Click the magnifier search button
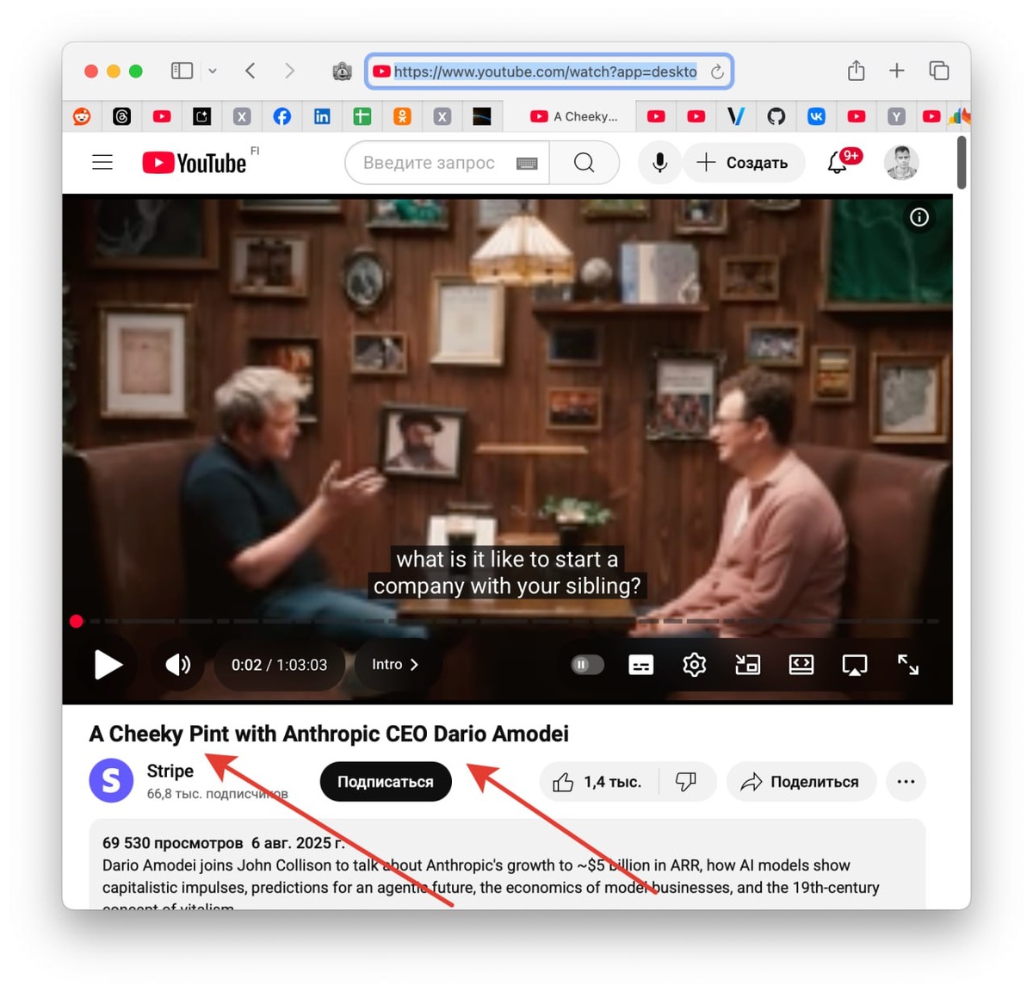 [x=585, y=163]
